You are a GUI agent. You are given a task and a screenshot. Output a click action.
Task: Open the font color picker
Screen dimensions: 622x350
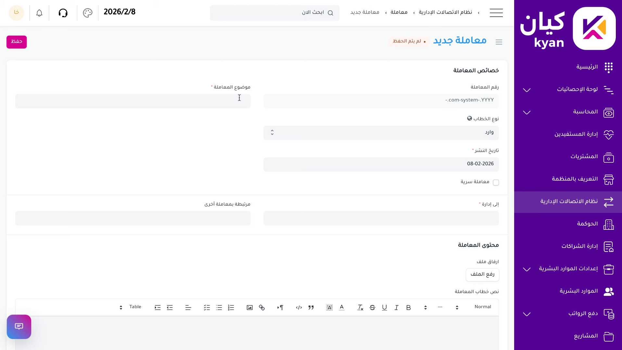[x=341, y=307]
